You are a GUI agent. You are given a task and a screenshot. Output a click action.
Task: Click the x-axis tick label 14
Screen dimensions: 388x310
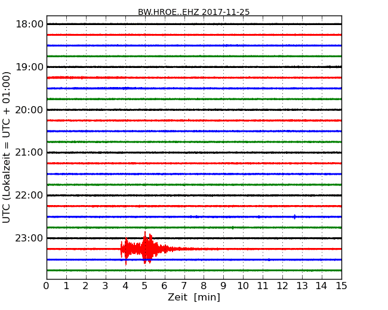[x=322, y=286]
